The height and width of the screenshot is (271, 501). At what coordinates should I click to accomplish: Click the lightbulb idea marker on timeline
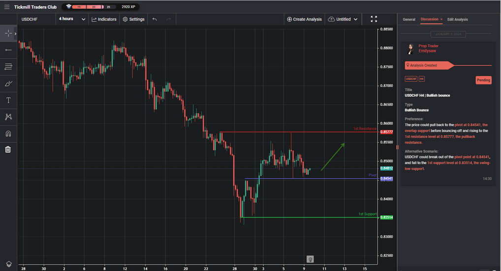click(310, 259)
